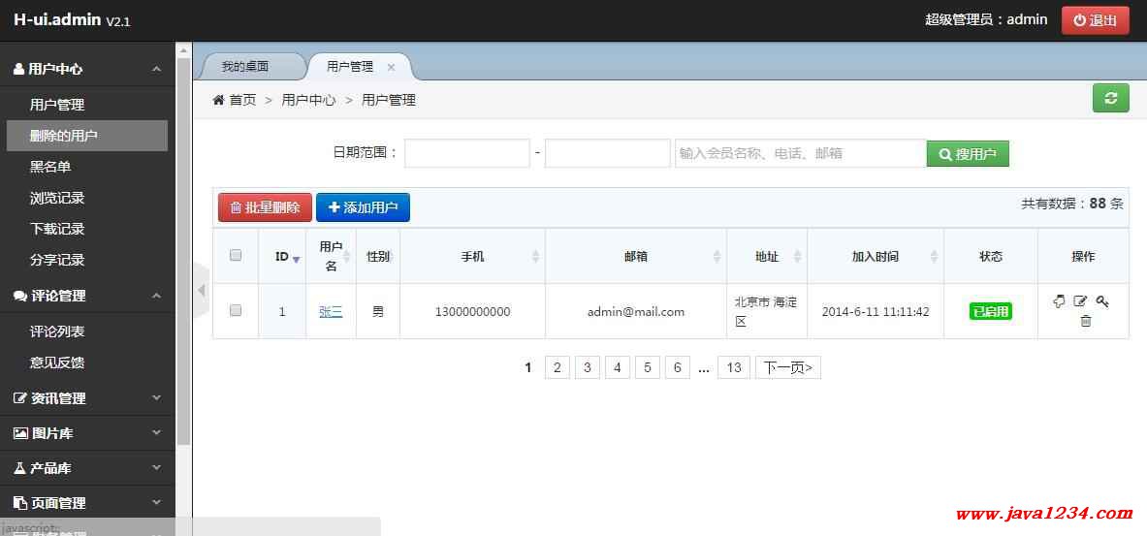Expand the 图片库 sidebar section
This screenshot has width=1147, height=536.
(x=87, y=433)
